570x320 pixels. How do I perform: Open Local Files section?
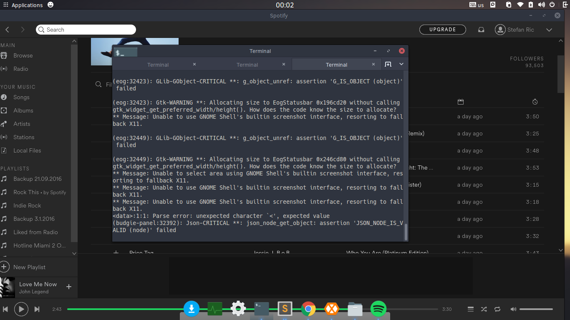click(x=27, y=150)
